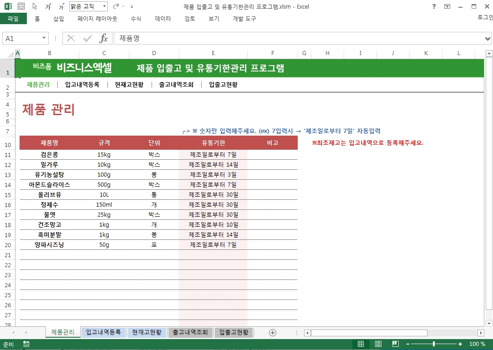Click the 현재고현황 navigation link in header
Image resolution: width=493 pixels, height=350 pixels.
129,85
